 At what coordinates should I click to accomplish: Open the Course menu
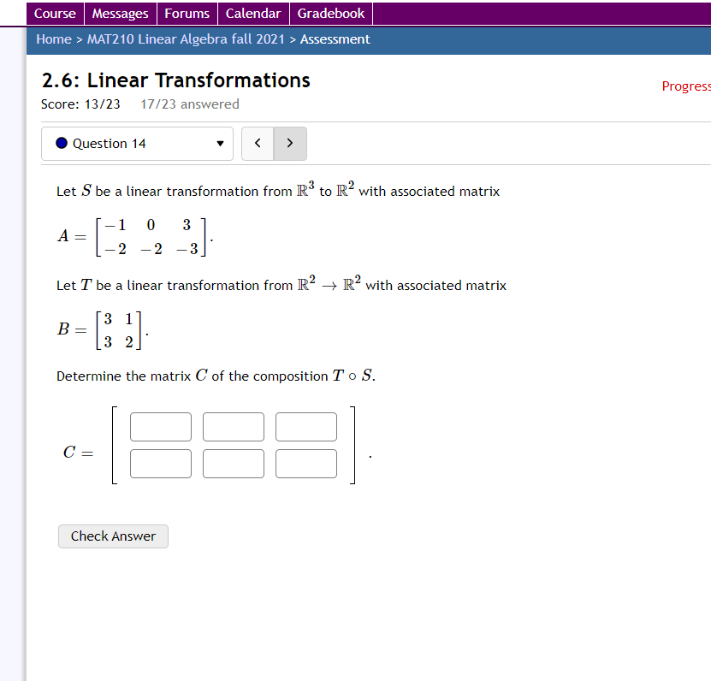(55, 13)
